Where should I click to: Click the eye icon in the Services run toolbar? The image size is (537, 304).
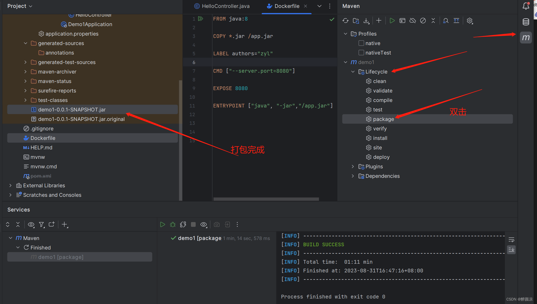point(204,224)
